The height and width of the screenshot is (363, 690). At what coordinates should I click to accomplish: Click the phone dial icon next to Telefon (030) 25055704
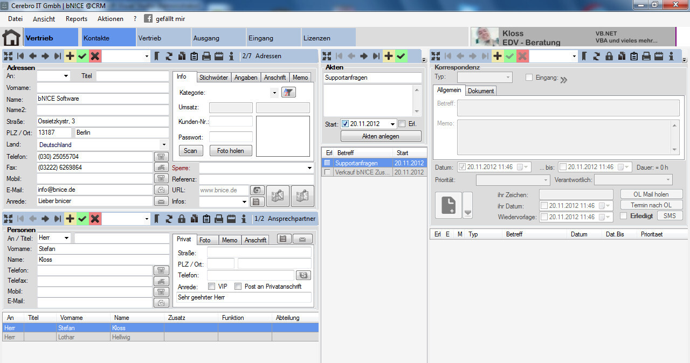(161, 157)
